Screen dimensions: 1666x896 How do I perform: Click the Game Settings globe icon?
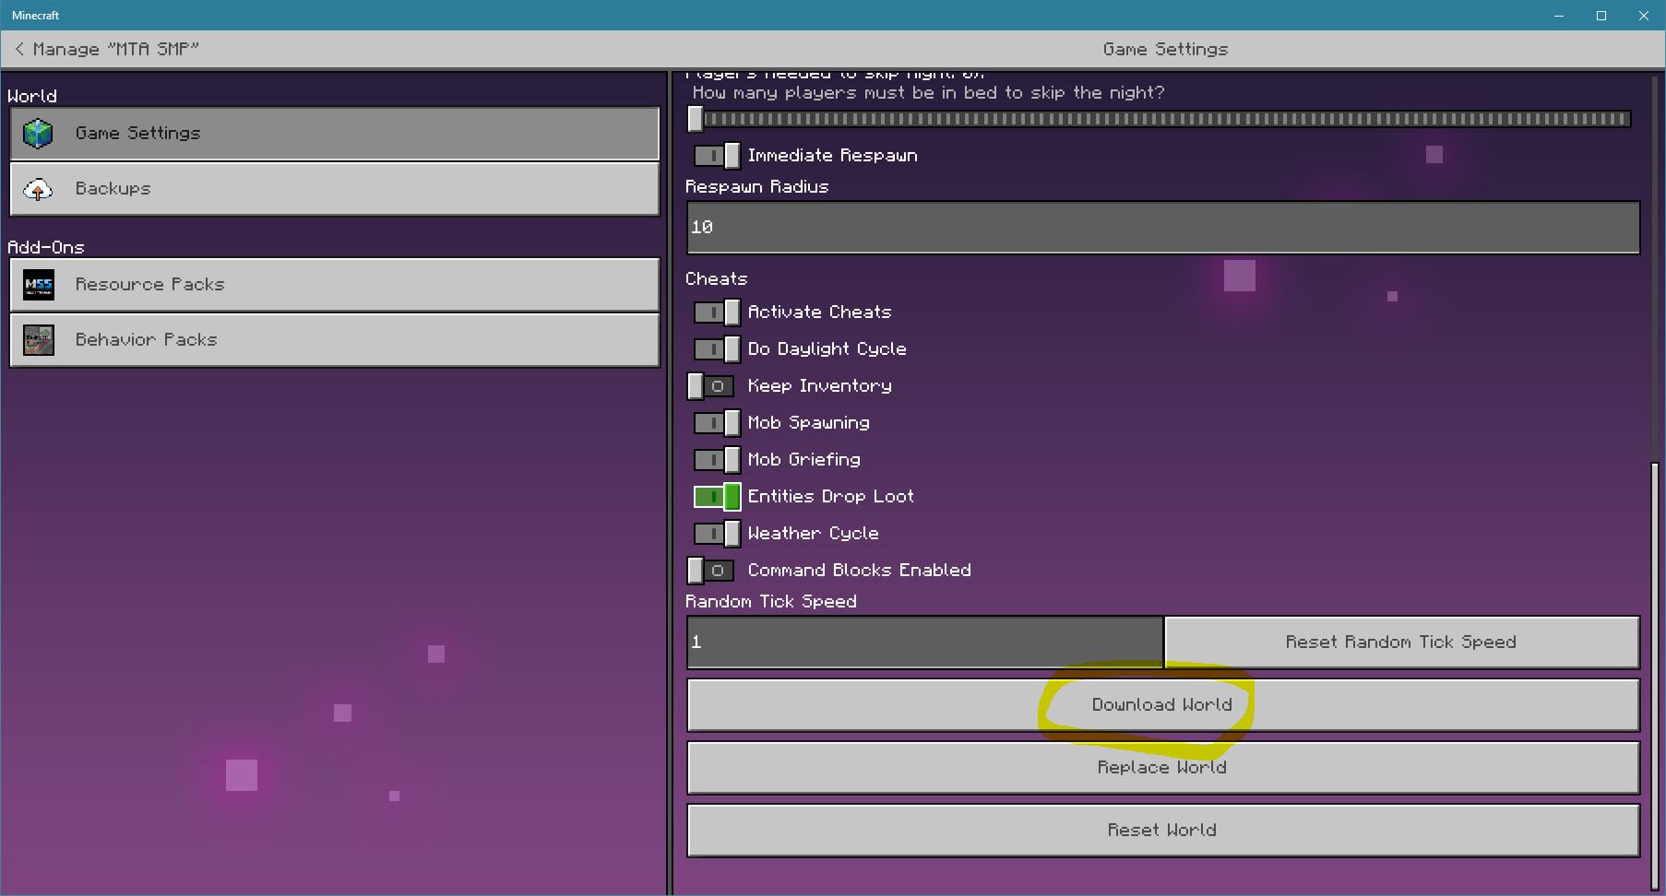click(x=38, y=134)
